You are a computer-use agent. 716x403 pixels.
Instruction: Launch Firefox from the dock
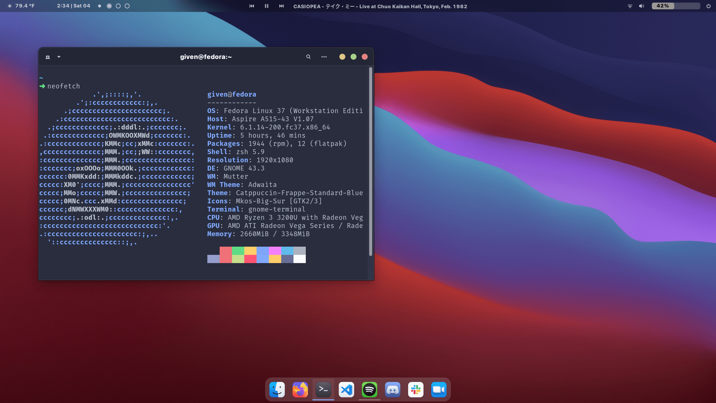300,390
